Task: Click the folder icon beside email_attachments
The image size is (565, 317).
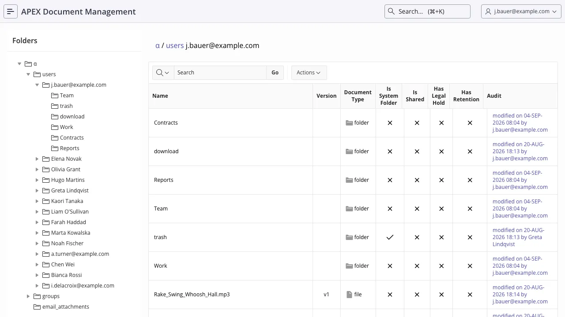Action: [x=37, y=307]
